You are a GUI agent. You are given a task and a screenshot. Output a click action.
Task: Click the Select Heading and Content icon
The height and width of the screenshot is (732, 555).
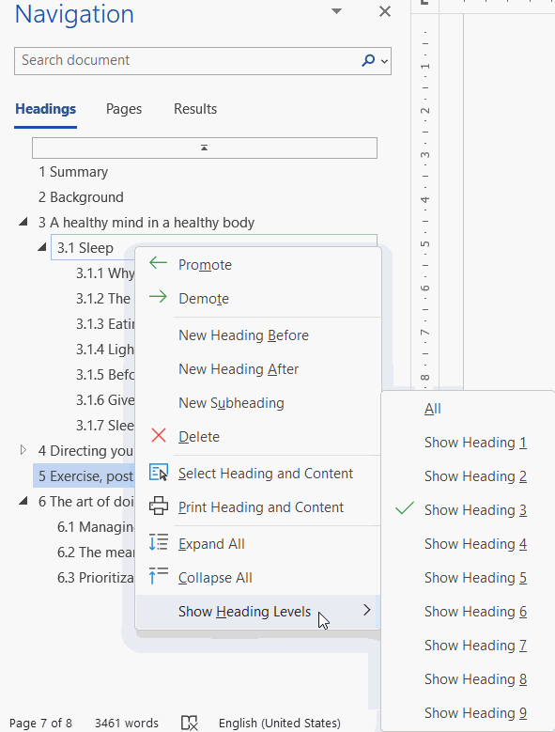(x=159, y=473)
